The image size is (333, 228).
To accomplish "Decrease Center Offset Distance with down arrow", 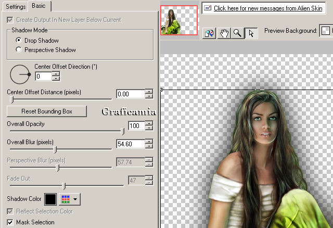I will pyautogui.click(x=149, y=96).
